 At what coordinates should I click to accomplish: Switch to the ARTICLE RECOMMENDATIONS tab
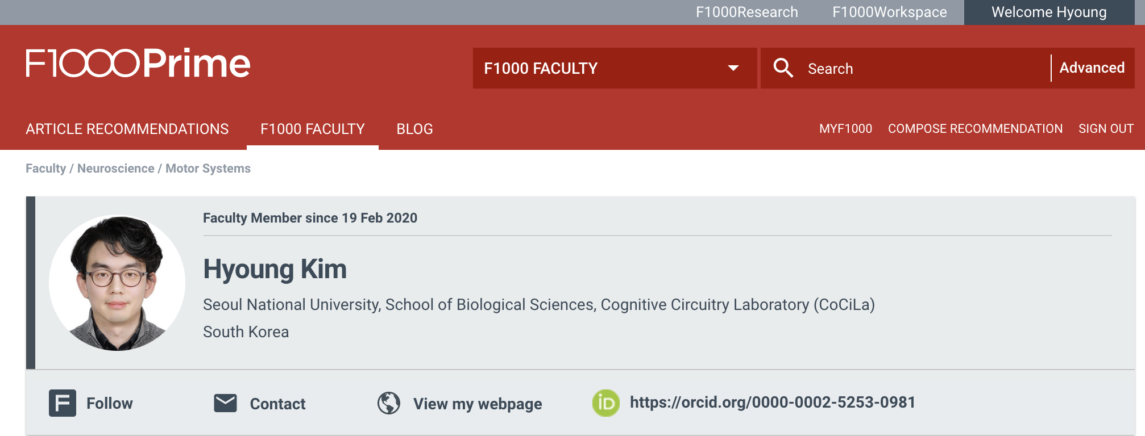(x=126, y=129)
